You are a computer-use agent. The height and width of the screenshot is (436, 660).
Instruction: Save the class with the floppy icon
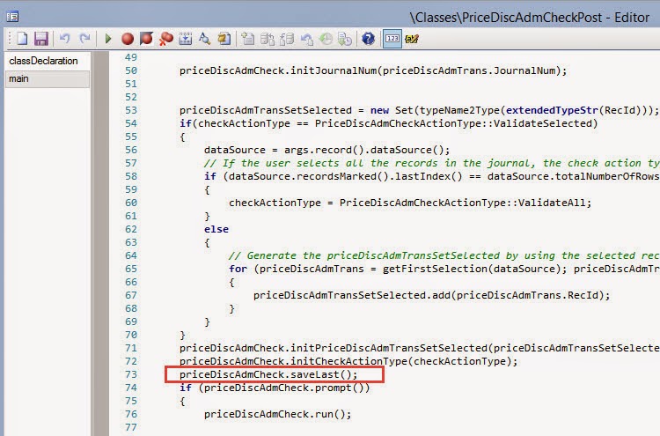[41, 39]
